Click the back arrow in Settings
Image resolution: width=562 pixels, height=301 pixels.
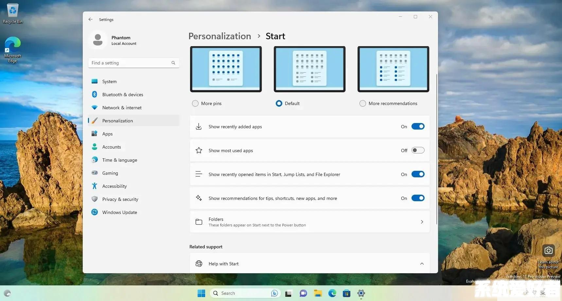tap(91, 20)
